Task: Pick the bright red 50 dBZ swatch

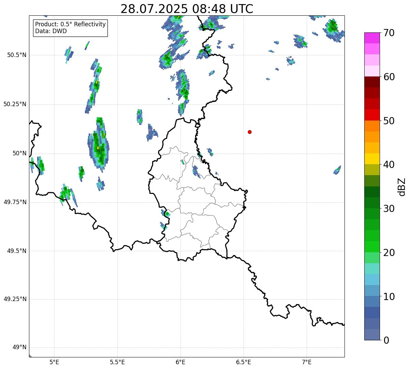Action: (372, 115)
